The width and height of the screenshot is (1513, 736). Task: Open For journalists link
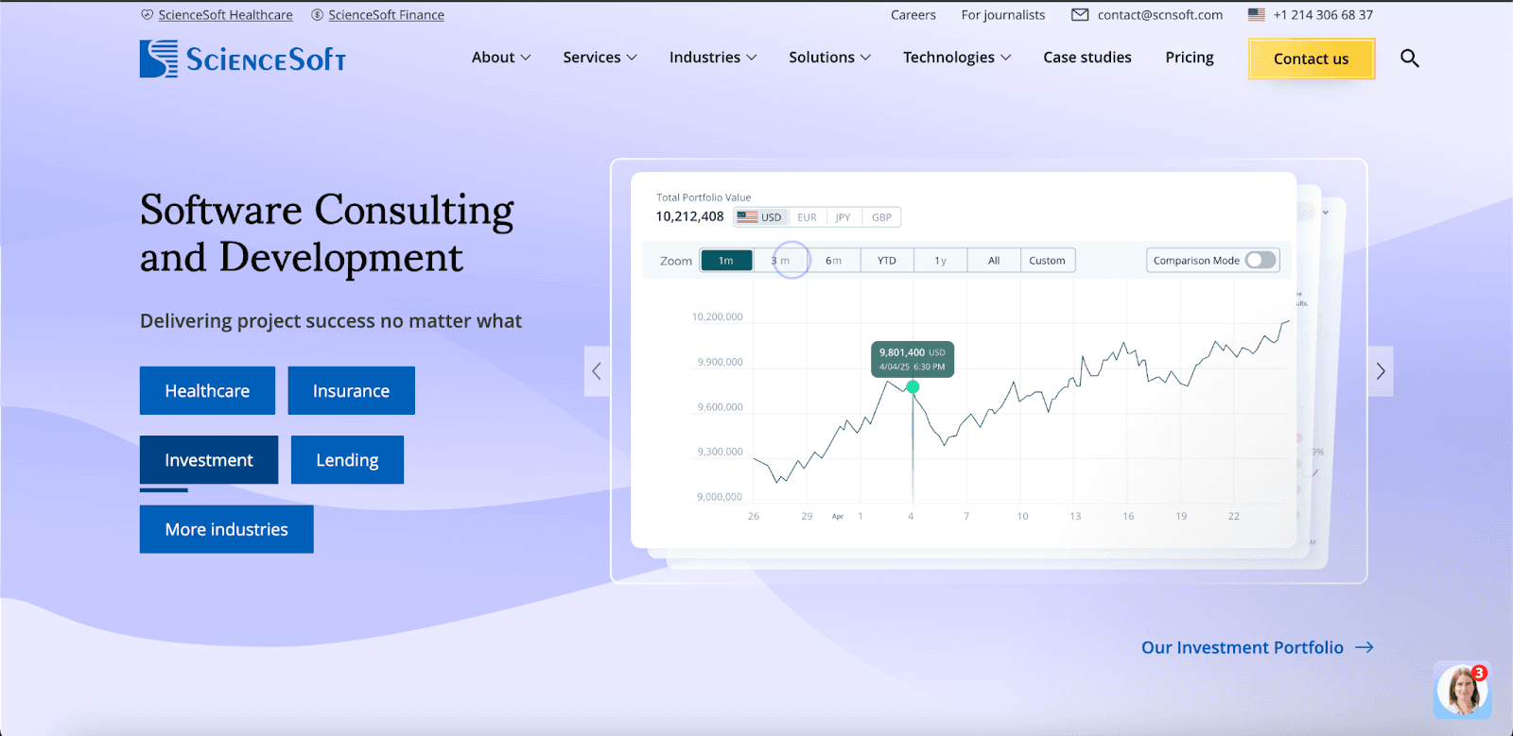(x=1003, y=15)
